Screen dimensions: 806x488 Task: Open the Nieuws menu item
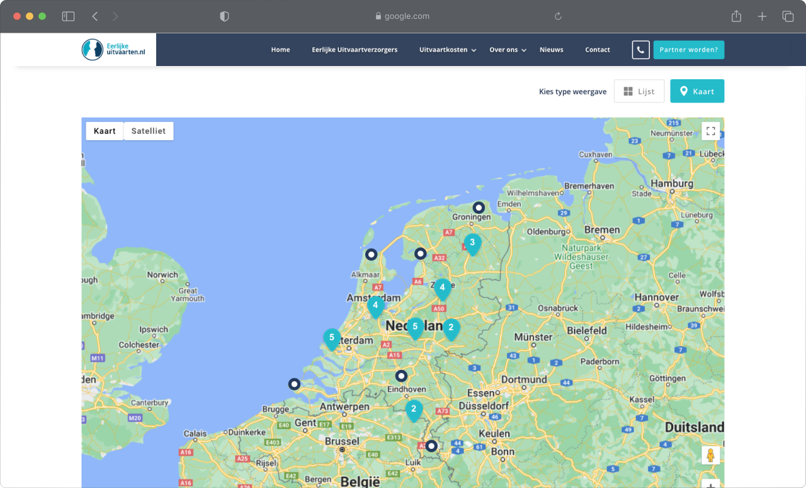pyautogui.click(x=551, y=50)
